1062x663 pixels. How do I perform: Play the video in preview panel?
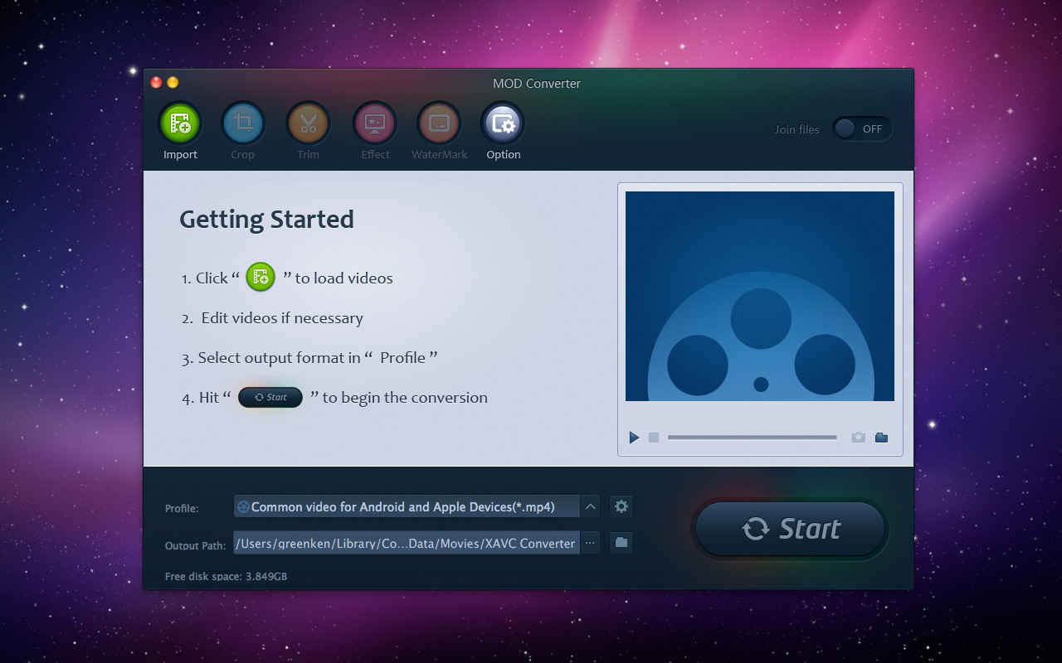pos(634,437)
